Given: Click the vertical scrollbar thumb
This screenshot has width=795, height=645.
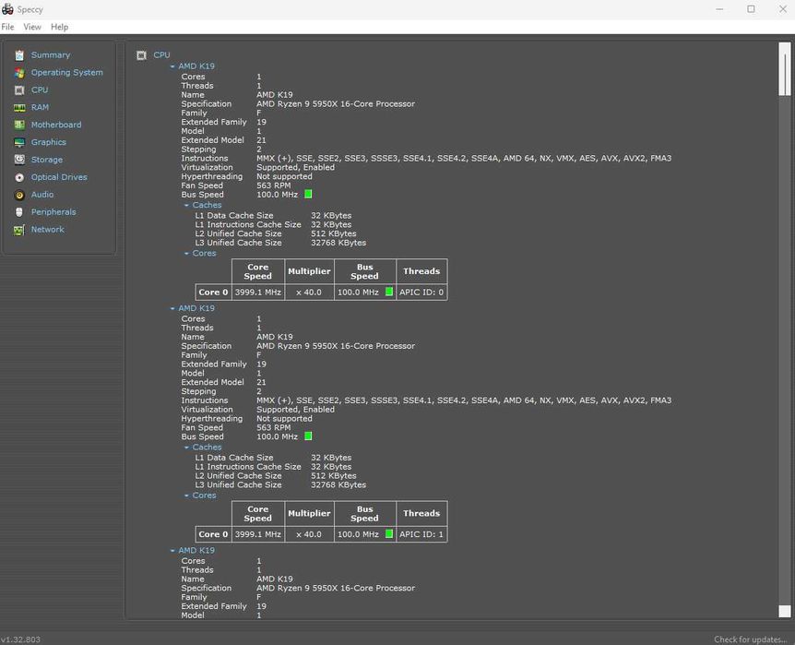Looking at the screenshot, I should coord(785,69).
